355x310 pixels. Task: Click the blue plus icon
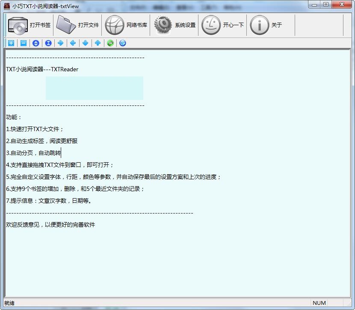pos(11,43)
